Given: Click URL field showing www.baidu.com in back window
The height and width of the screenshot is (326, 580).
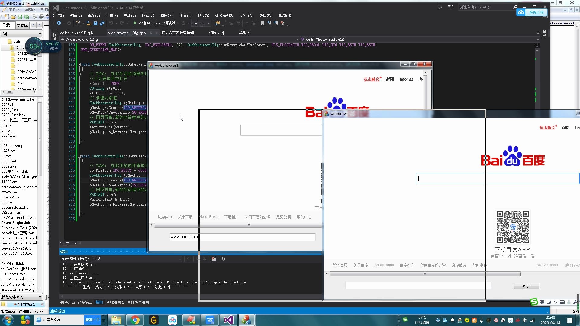Looking at the screenshot, I should [x=243, y=237].
